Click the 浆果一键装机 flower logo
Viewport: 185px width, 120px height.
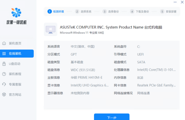16,13
